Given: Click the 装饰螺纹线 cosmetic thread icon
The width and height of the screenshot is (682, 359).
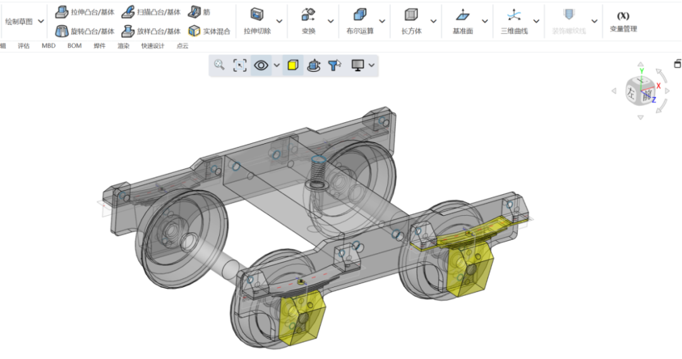Looking at the screenshot, I should pyautogui.click(x=568, y=15).
